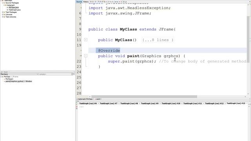
Task: Expand the folded MyClass() constructor
Action: click(86, 40)
